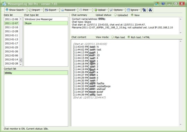Viewport: 187px width, 132px height.
Task: Select date 2012-01-25 in Date list
Action: (11, 47)
